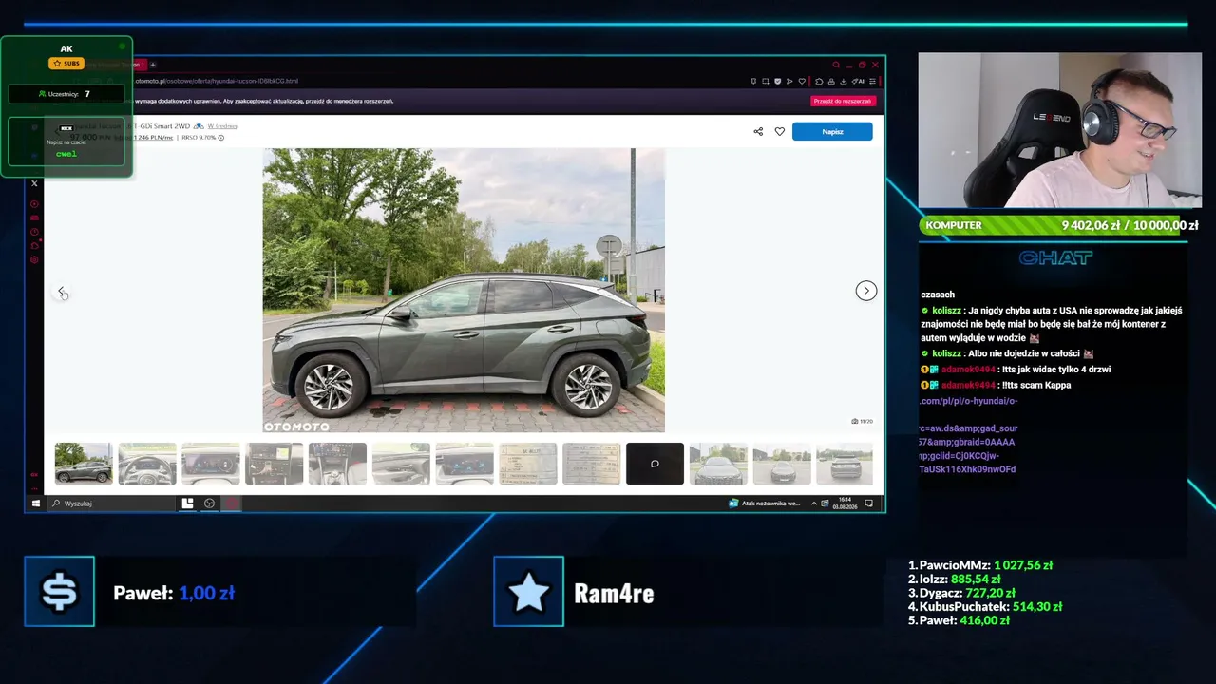This screenshot has height=684, width=1216.
Task: Click the streamer webcam feed
Action: (1059, 130)
